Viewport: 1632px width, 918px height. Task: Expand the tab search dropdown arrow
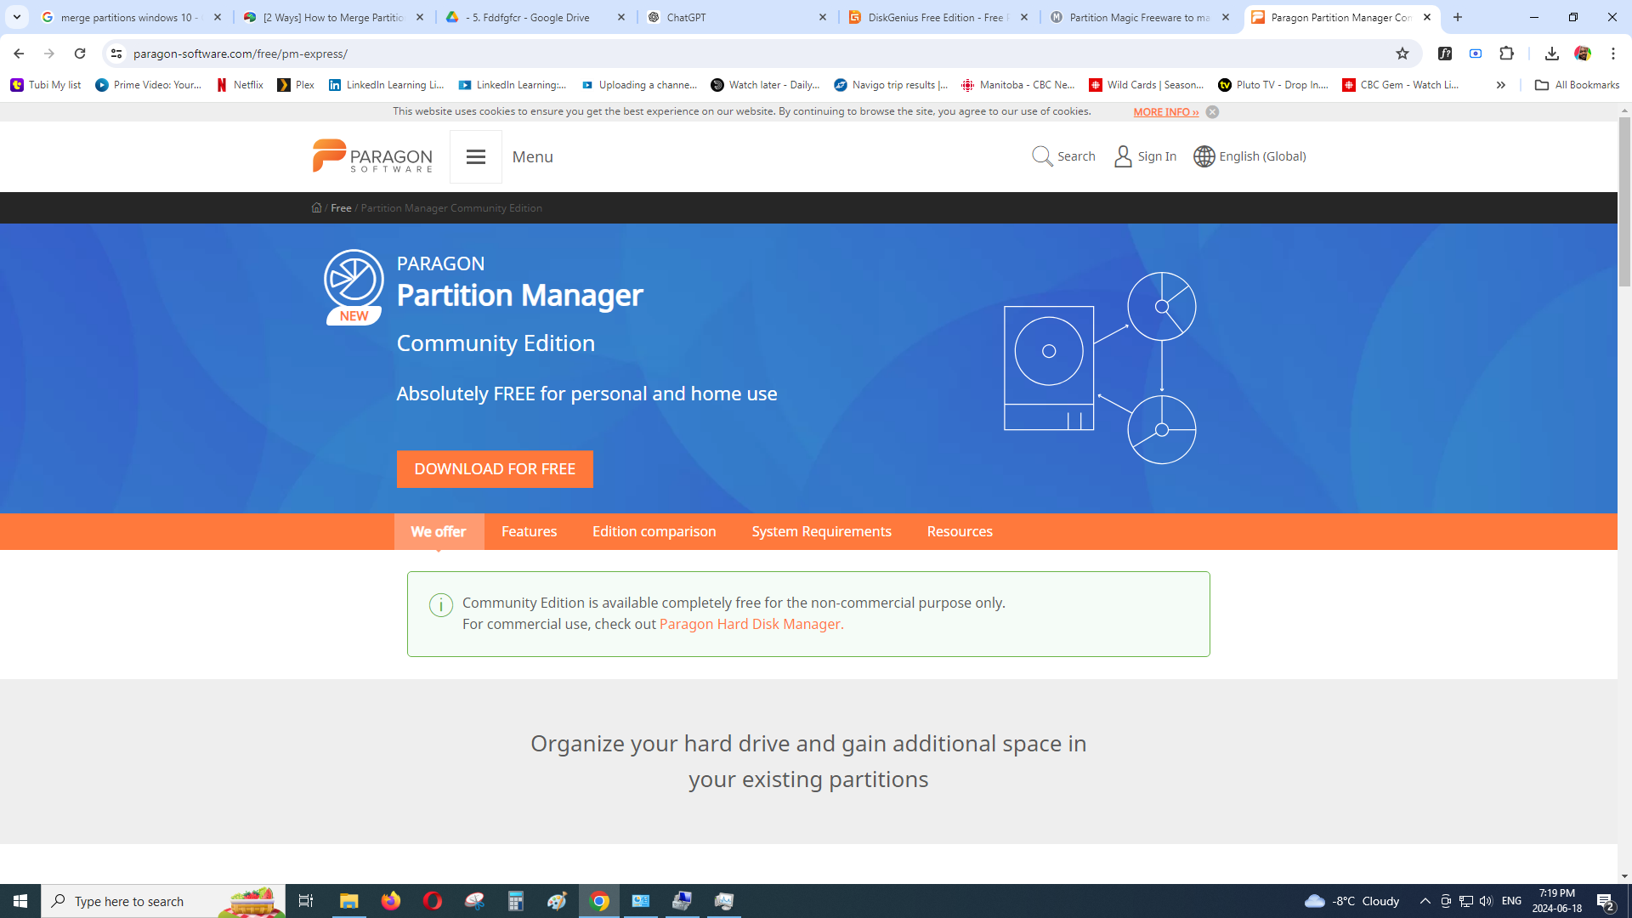(x=17, y=17)
